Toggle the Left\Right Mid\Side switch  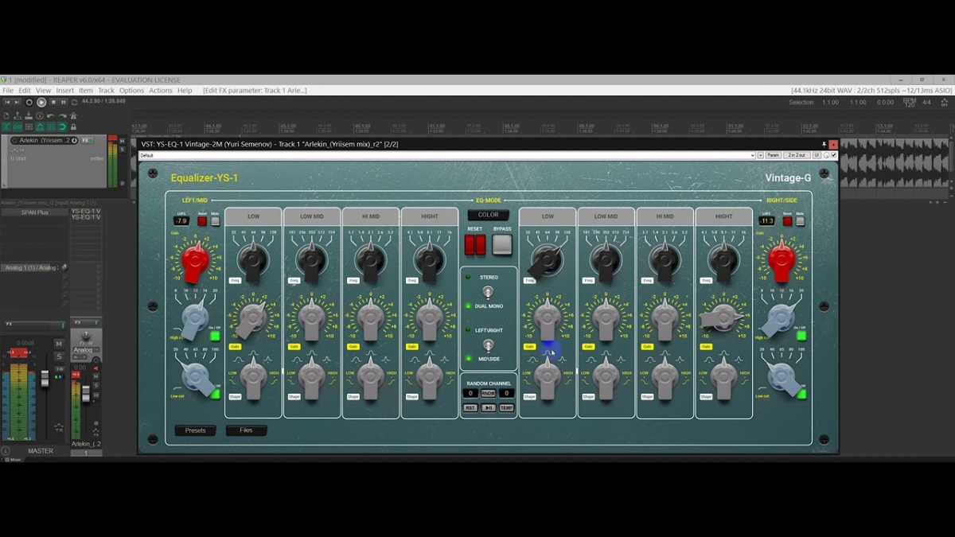click(488, 344)
